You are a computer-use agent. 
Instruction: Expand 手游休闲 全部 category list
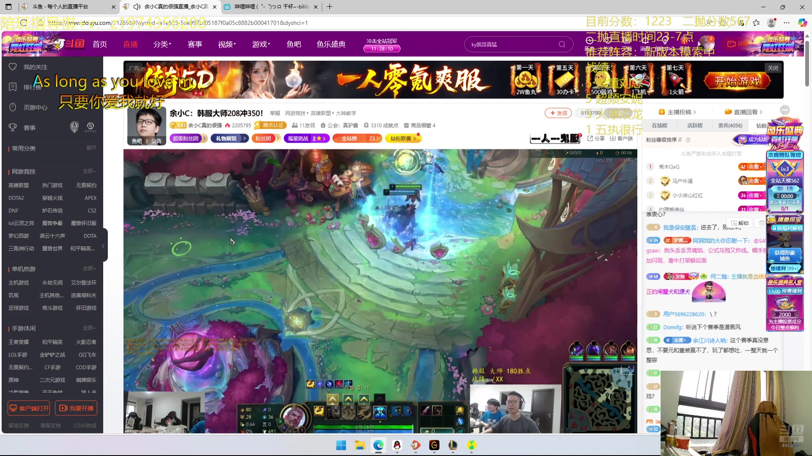(x=89, y=328)
